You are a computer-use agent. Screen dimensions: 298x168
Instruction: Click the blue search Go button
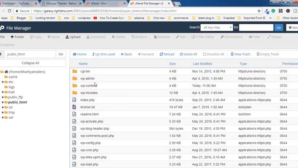pos(278,28)
